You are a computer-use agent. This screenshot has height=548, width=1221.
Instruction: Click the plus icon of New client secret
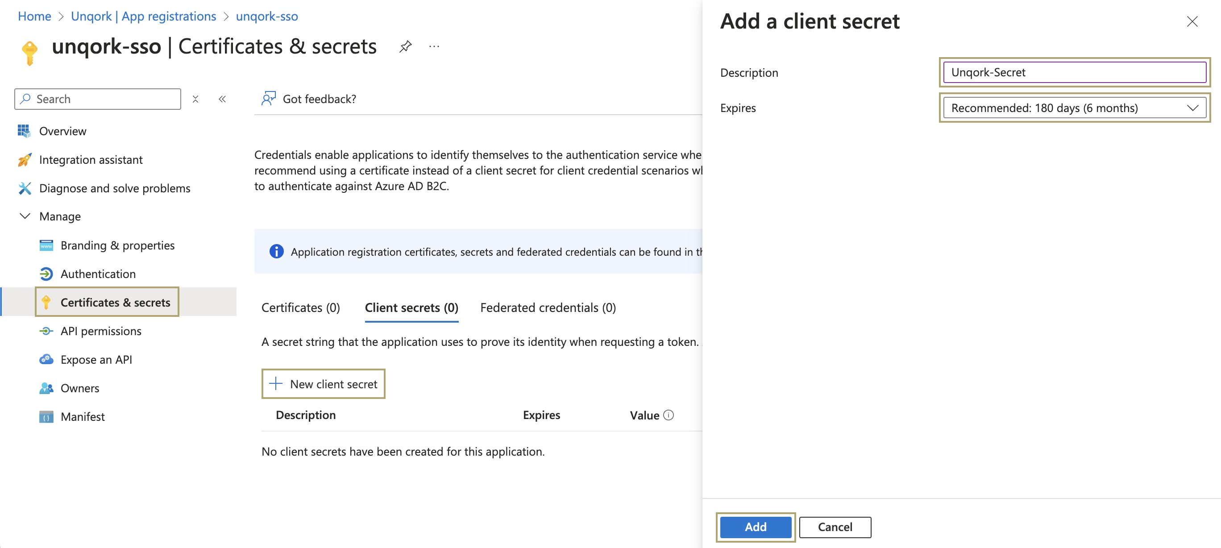click(276, 383)
